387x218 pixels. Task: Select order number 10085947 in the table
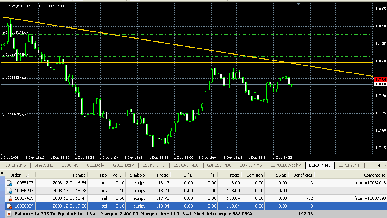click(24, 191)
